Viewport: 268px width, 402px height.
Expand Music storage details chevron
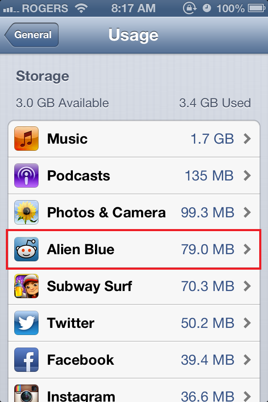coord(247,139)
